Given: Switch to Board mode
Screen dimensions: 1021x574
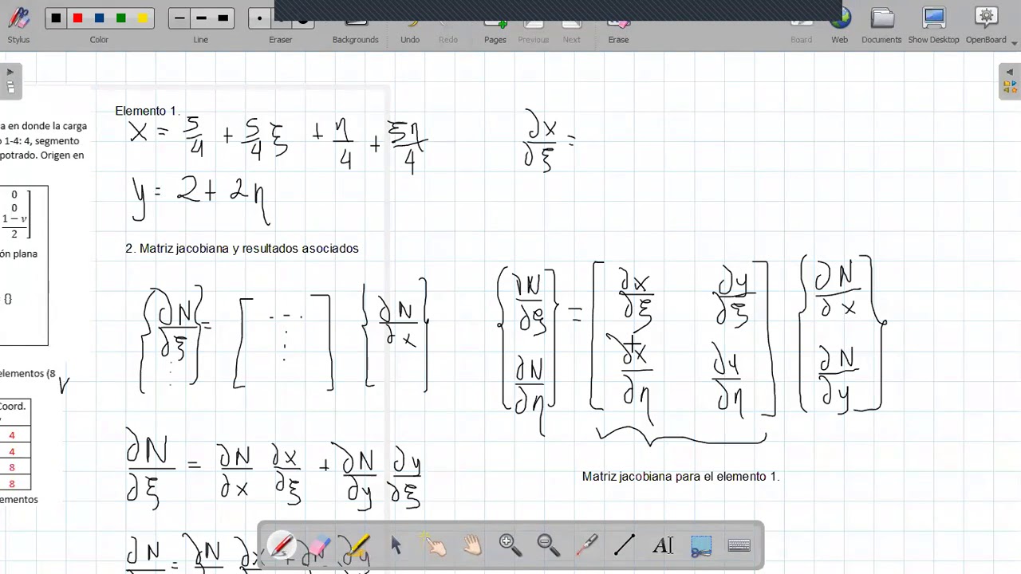Looking at the screenshot, I should point(802,22).
